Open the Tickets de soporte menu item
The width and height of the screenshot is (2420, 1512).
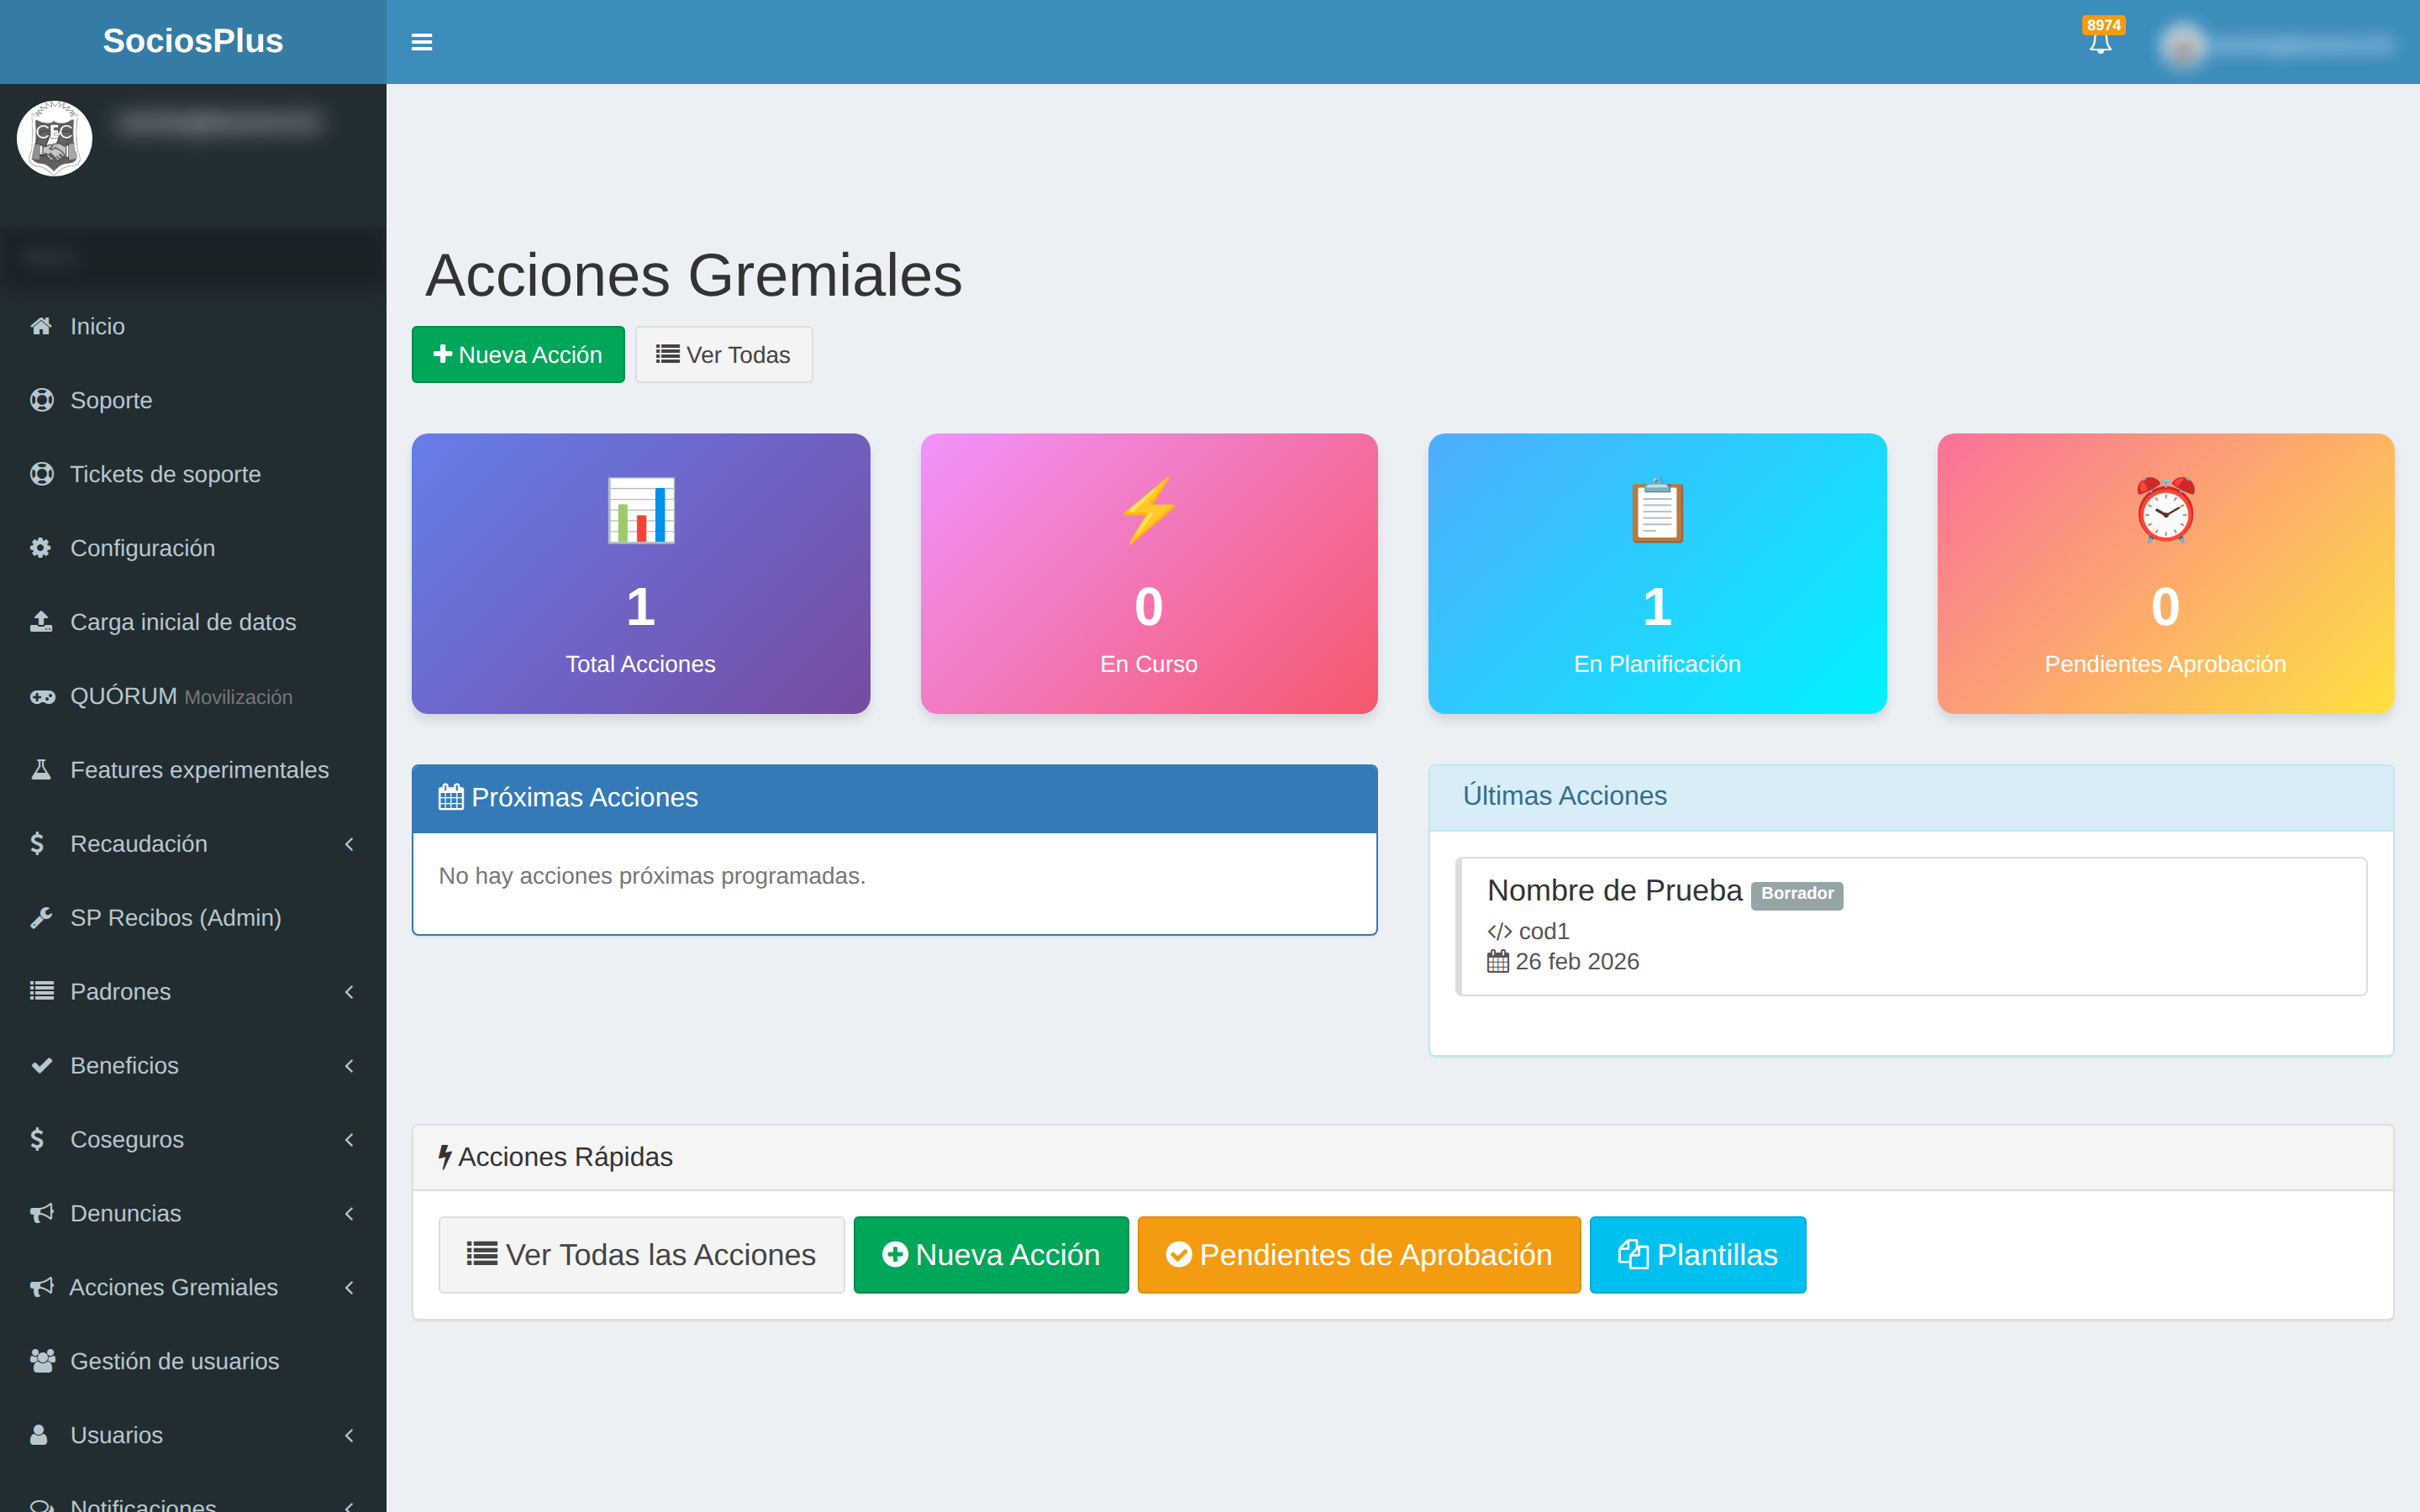193,474
